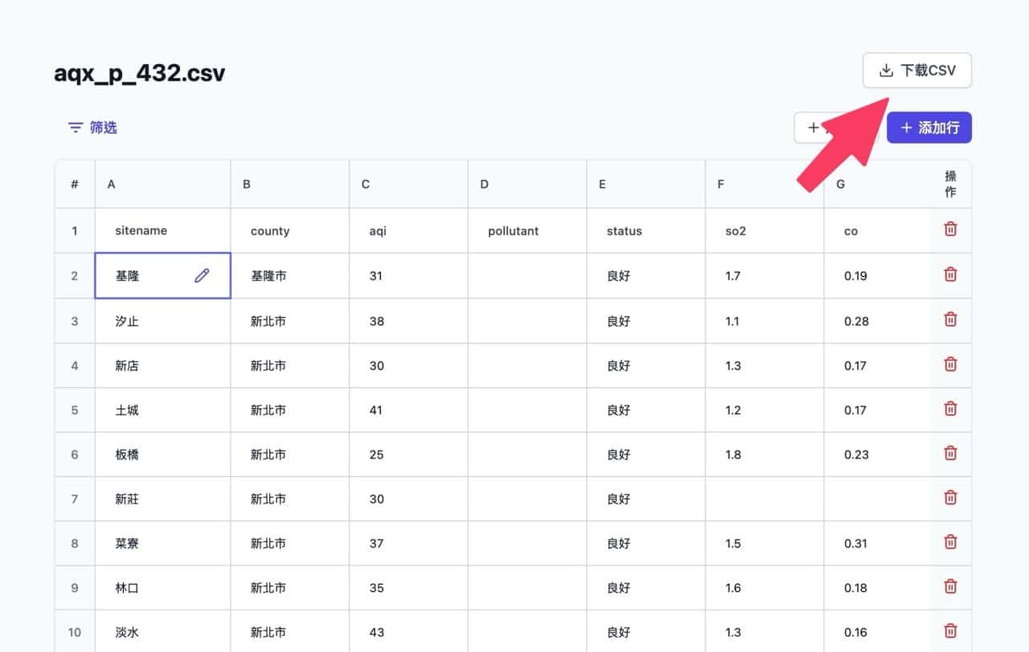Download the file via 下载CSV button
Image resolution: width=1029 pixels, height=652 pixels.
coord(917,71)
